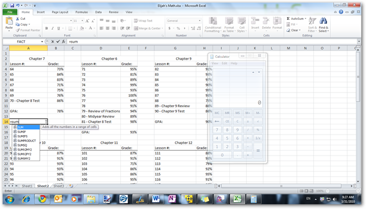Toggle Wrap Text in Alignment group

click(x=143, y=21)
